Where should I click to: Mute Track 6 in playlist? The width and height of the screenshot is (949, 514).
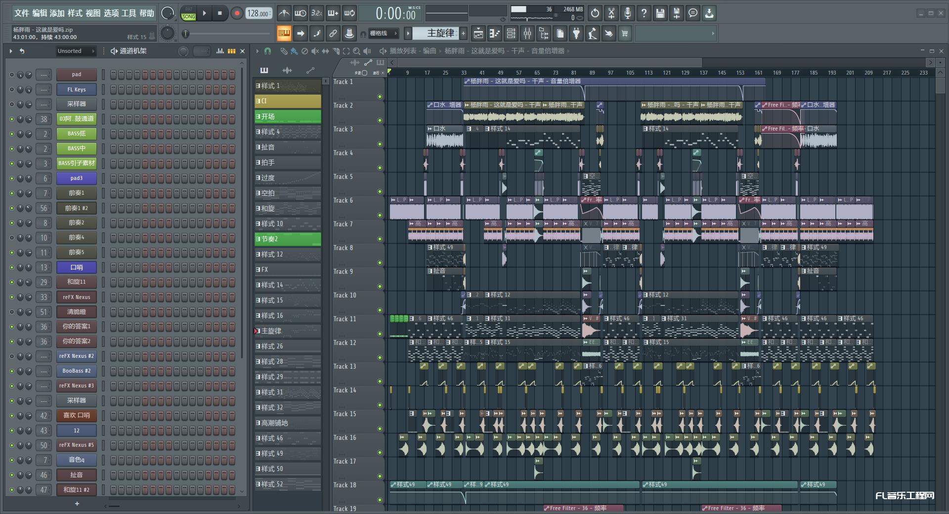tap(380, 215)
